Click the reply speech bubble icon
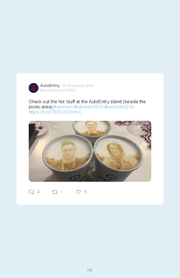 click(31, 192)
